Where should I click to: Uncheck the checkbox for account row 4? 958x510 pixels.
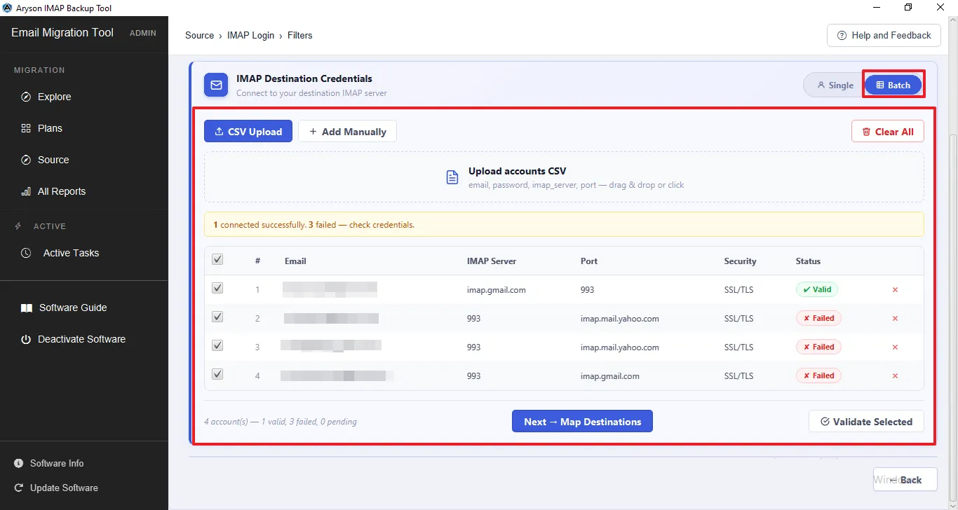tap(217, 374)
